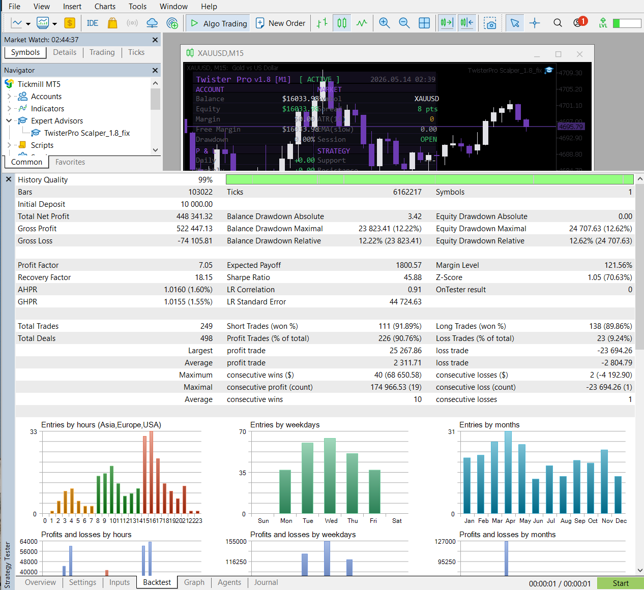The height and width of the screenshot is (590, 644).
Task: Tile chart windows with grid icon
Action: coord(424,23)
